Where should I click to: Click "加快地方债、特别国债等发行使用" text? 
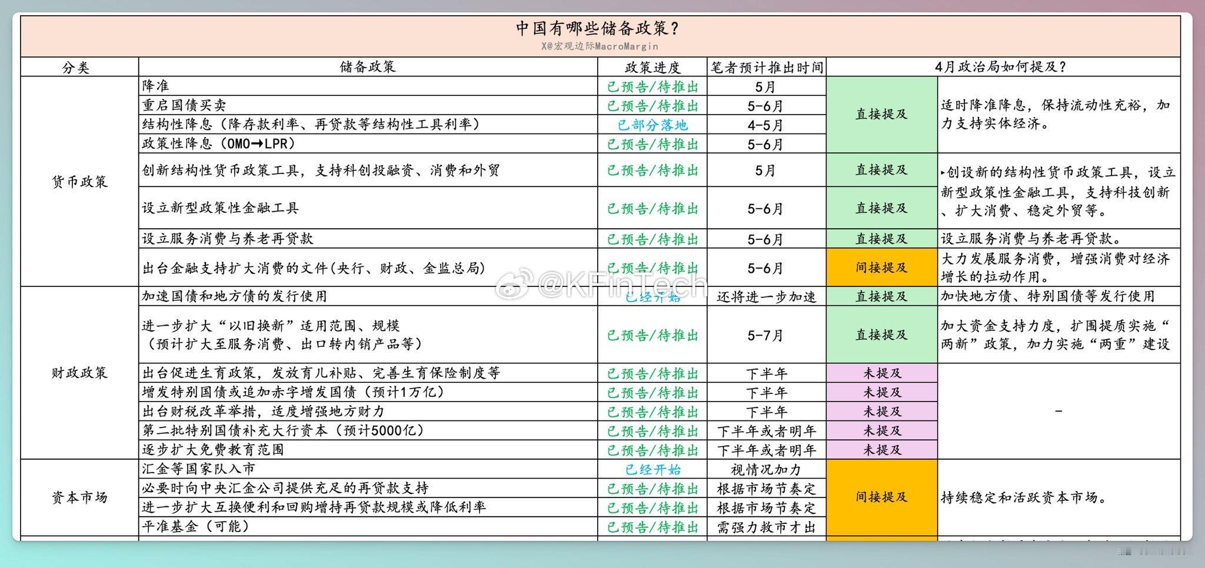(1048, 296)
